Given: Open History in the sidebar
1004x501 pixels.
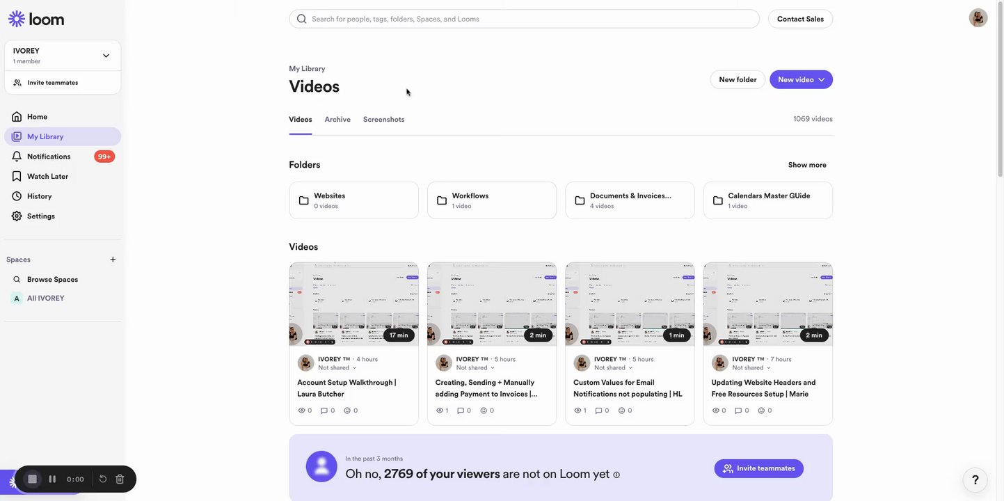Looking at the screenshot, I should coord(63,196).
